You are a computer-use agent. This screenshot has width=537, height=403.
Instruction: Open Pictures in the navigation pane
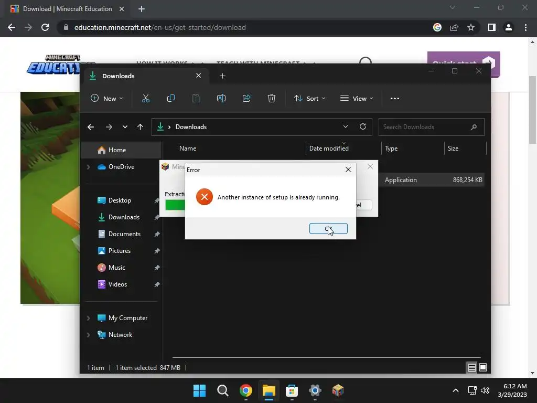[119, 251]
